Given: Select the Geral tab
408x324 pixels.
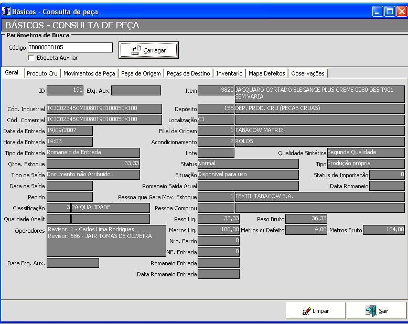Looking at the screenshot, I should (x=12, y=73).
